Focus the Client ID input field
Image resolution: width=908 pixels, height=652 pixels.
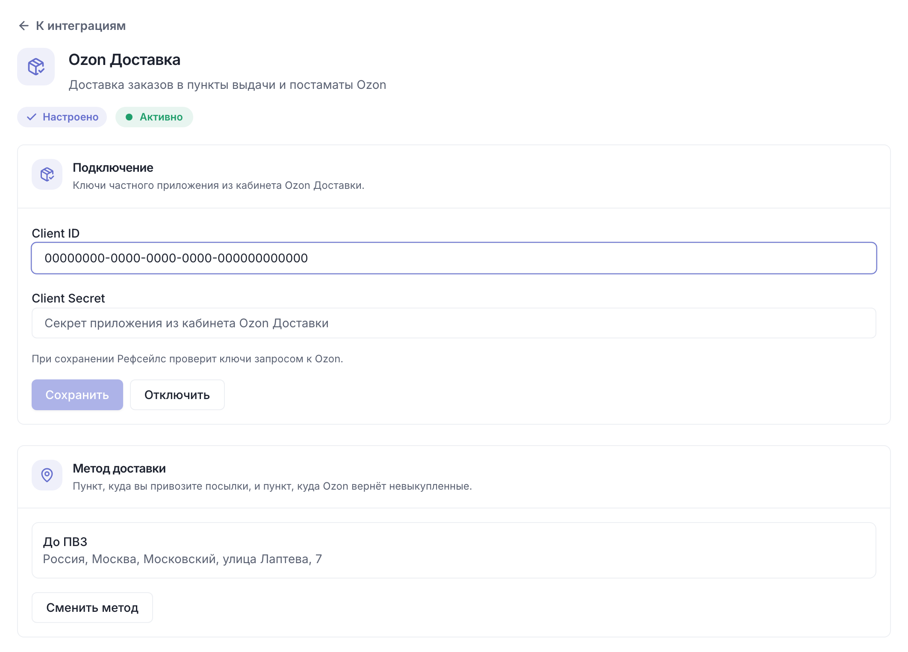(454, 258)
